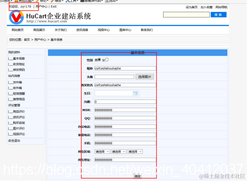This screenshot has height=181, width=247.
Task: Open 关于我们 navigation item
Action: pyautogui.click(x=61, y=30)
